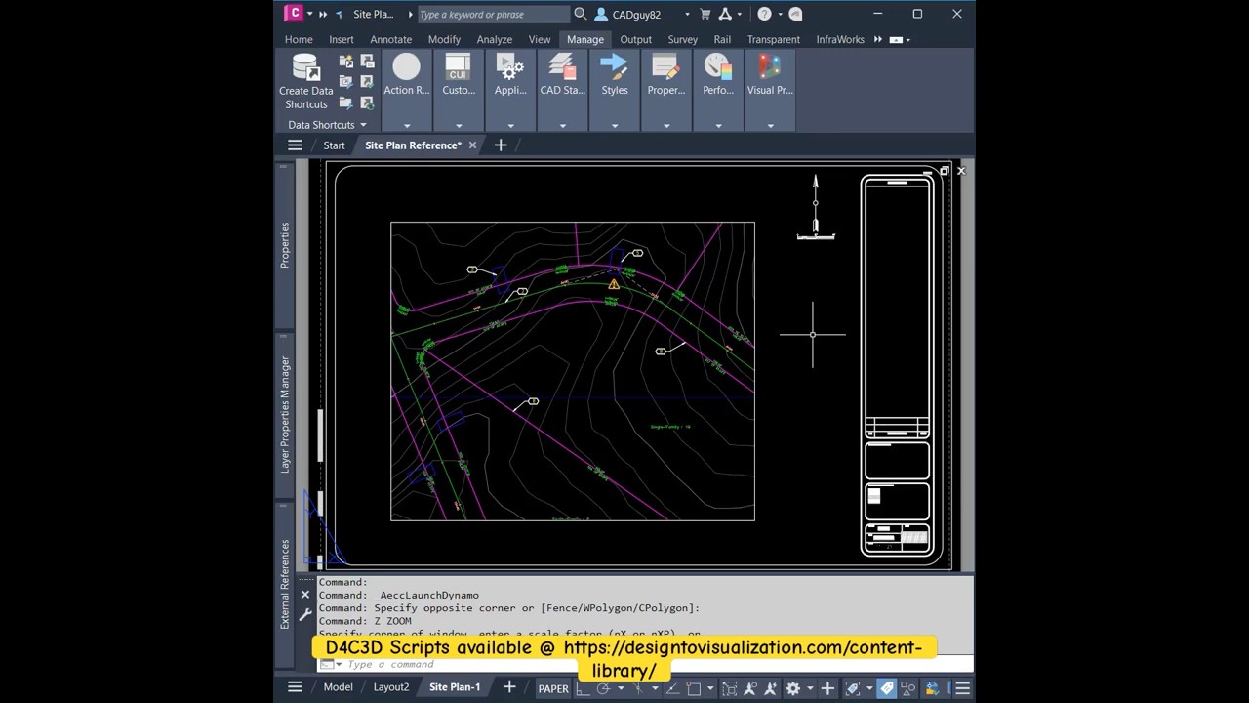Viewport: 1249px width, 703px height.
Task: Click the Selection Cycling status bar icon
Action: click(x=729, y=688)
